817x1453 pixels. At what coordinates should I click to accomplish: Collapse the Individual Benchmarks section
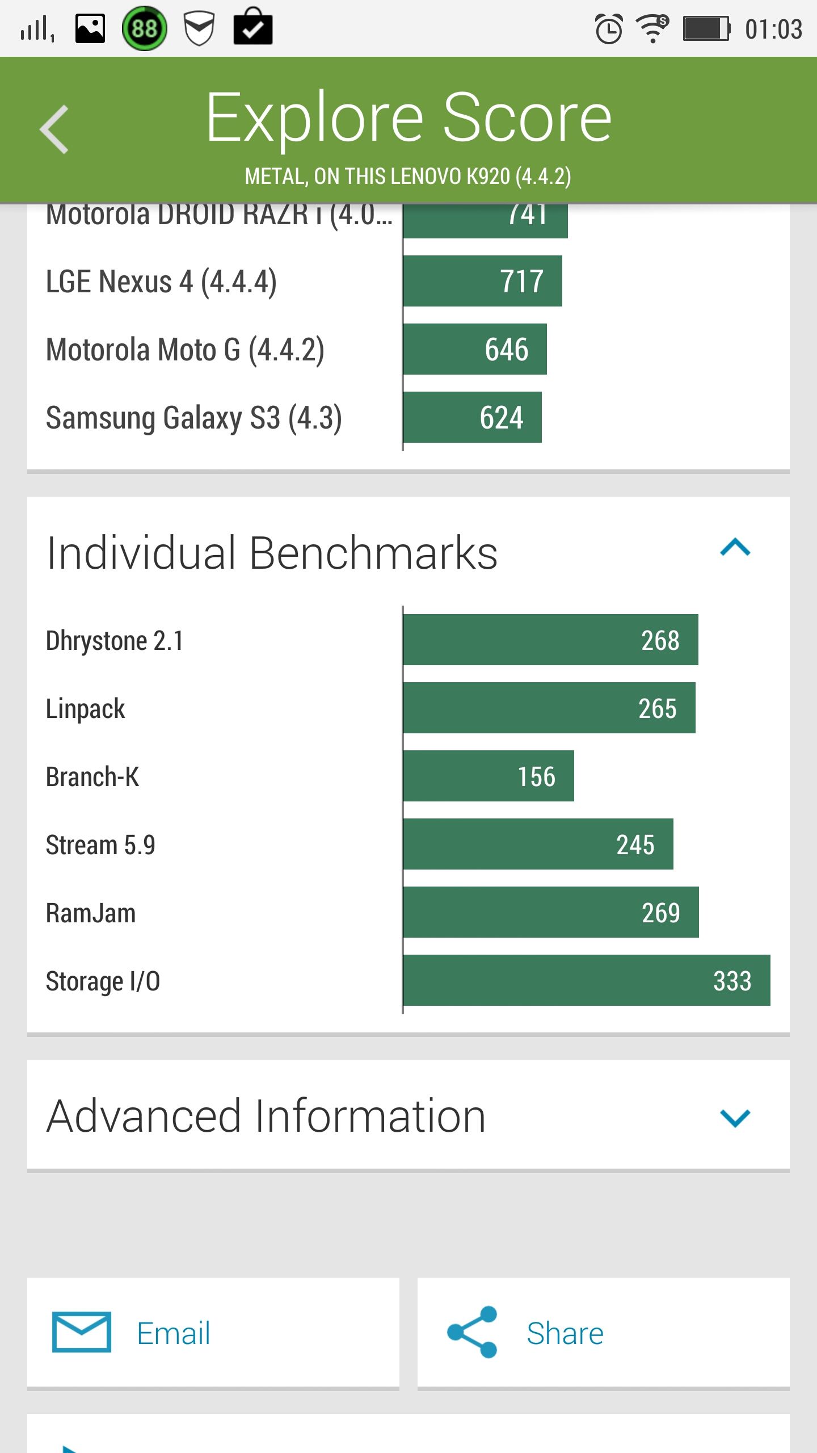click(735, 548)
